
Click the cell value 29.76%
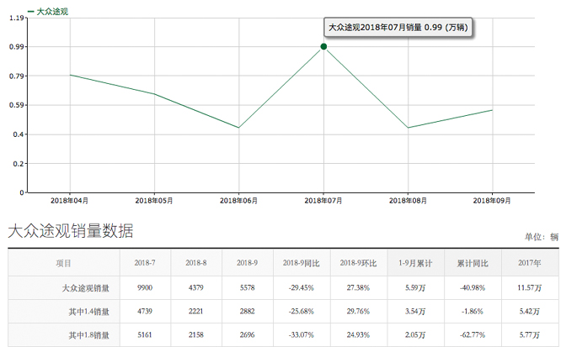[x=358, y=312]
